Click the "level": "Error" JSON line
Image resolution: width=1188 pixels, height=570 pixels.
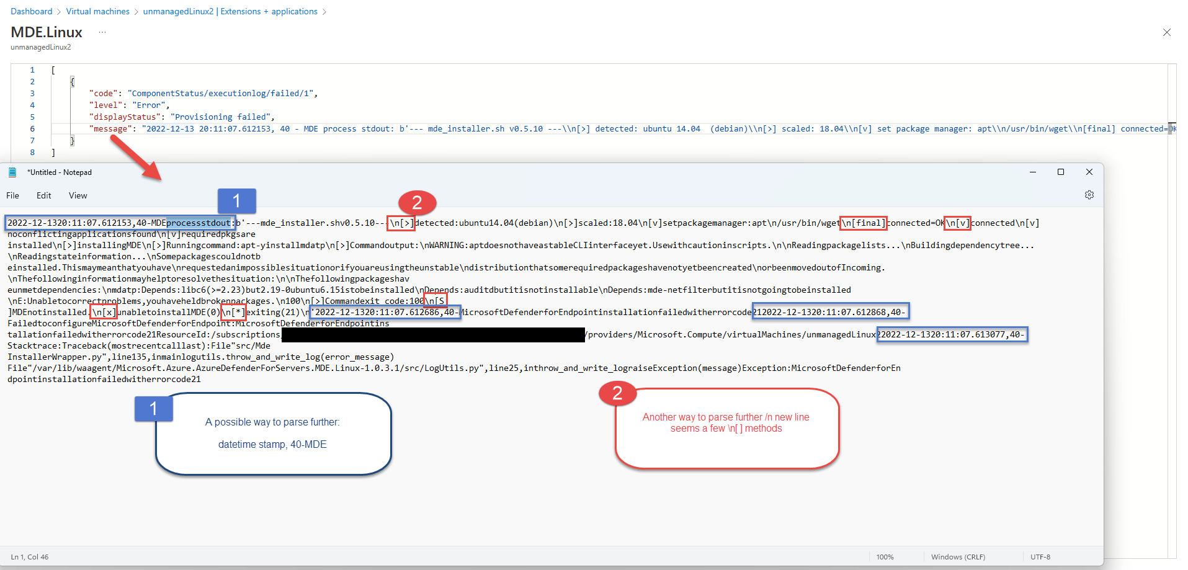[129, 105]
